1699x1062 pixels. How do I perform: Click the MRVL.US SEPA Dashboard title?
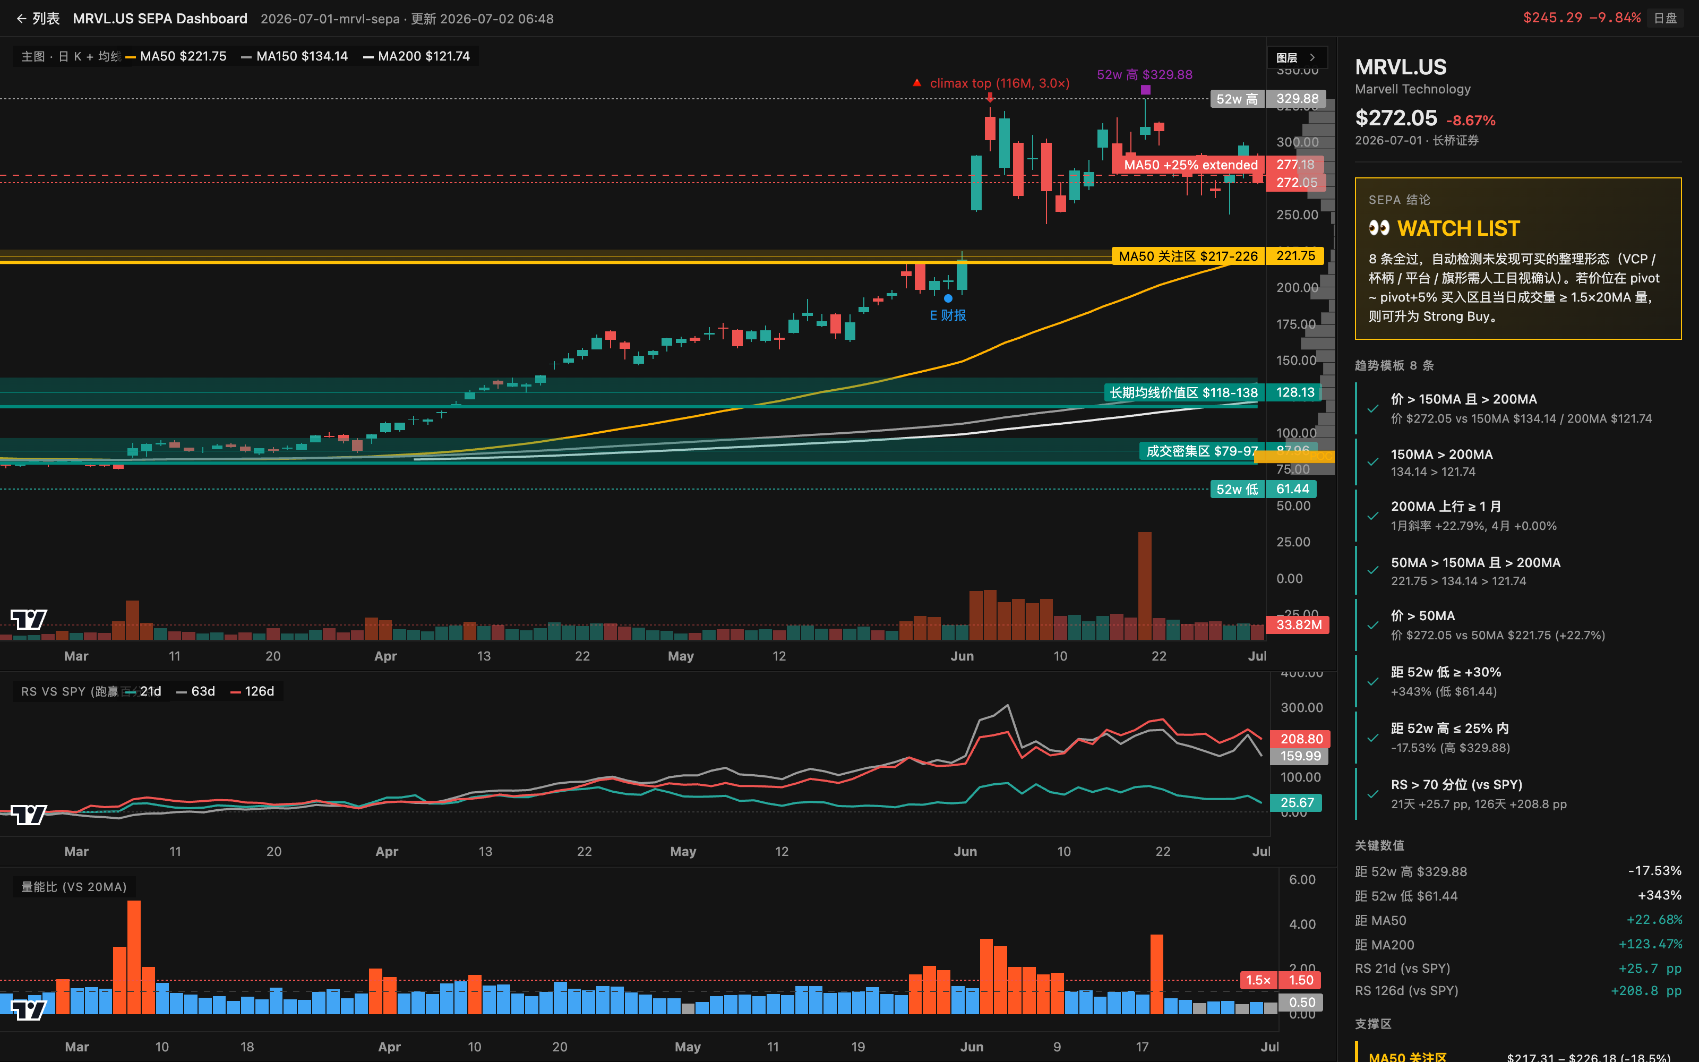pyautogui.click(x=160, y=19)
